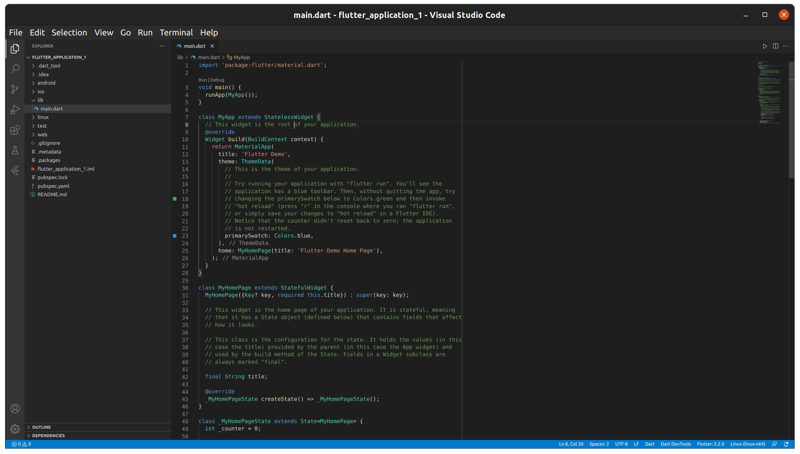Click the Run CodeLens above void main
The height and width of the screenshot is (454, 800).
203,80
